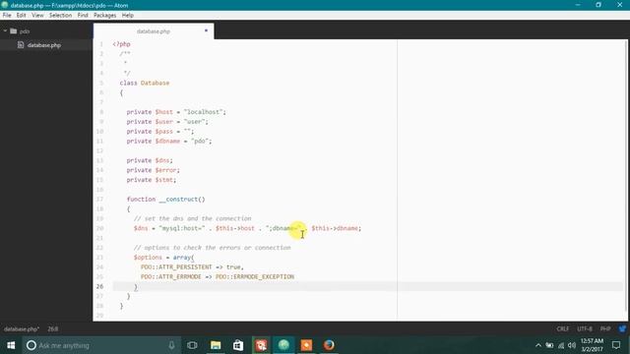The image size is (630, 354).
Task: Open the Windows Start menu
Action: pos(11,345)
